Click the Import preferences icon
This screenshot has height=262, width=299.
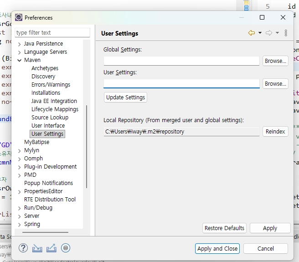point(37,248)
